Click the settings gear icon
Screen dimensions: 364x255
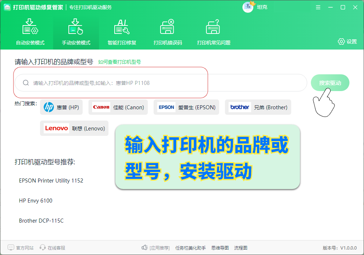click(x=341, y=42)
